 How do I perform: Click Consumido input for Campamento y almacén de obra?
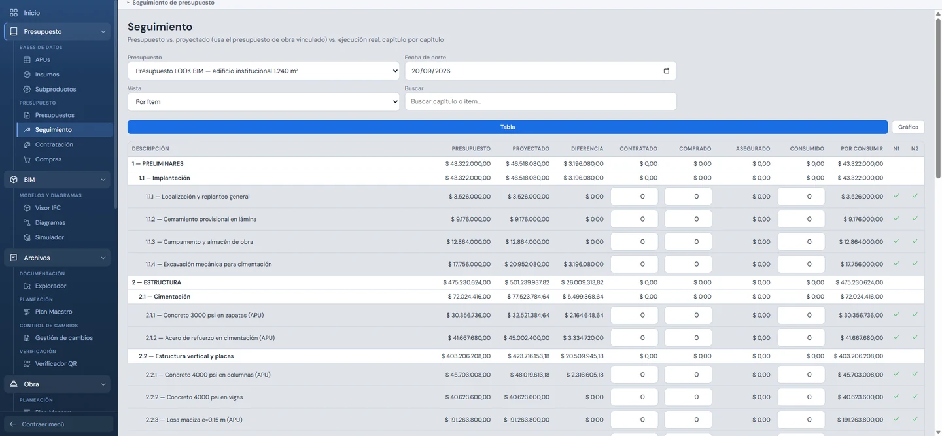[801, 242]
